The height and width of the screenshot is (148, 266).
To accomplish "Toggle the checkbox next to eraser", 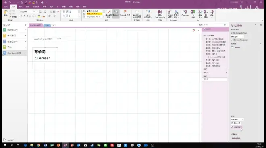I will (x=36, y=58).
